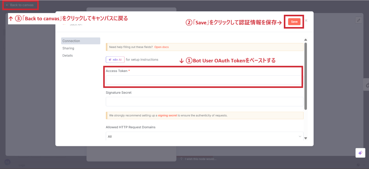Close the credential dialog with X
Screen dimensions: 369x169
[306, 21]
